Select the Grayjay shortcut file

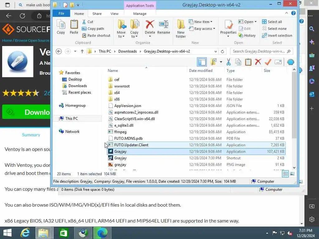196,158
